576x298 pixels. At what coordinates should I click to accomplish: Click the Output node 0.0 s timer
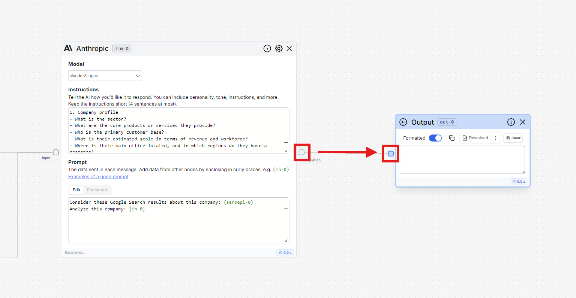coord(519,182)
